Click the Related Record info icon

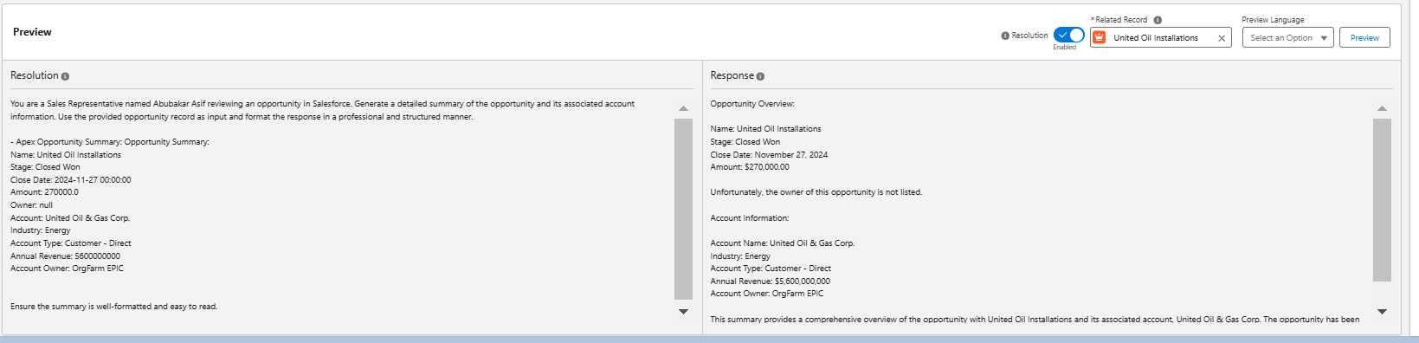pyautogui.click(x=1158, y=20)
